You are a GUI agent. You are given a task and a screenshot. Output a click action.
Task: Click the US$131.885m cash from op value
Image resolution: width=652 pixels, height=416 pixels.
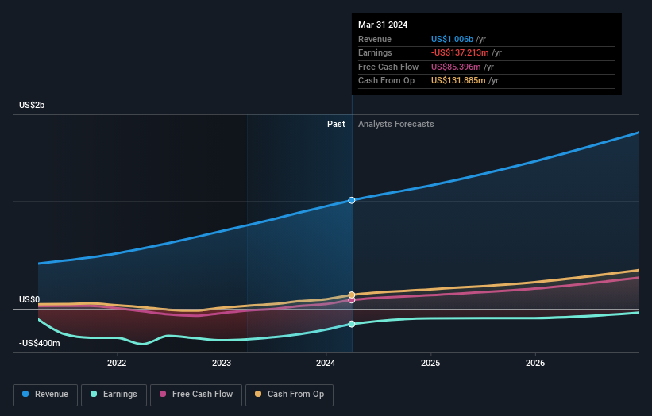458,81
